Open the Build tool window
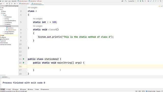The width and height of the screenshot is (163, 92). click(x=37, y=89)
